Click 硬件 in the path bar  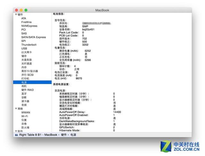(x=64, y=135)
